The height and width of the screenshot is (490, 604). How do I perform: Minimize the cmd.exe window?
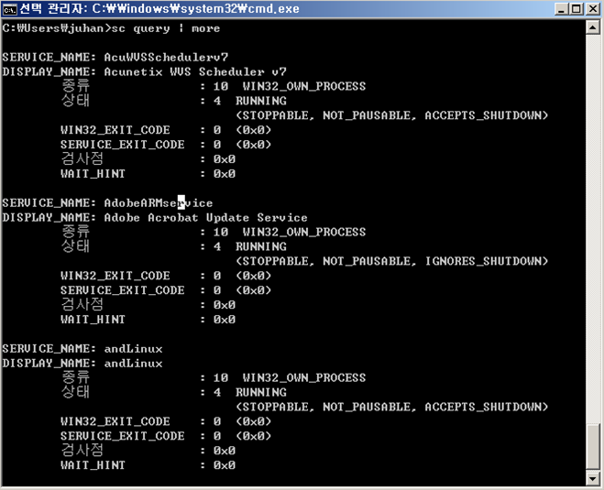pos(561,9)
